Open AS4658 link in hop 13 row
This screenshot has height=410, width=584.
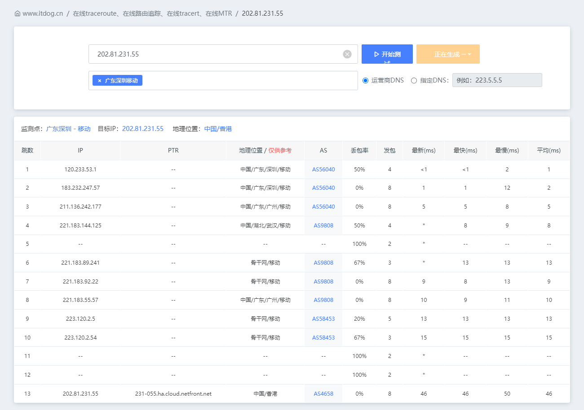click(x=323, y=394)
